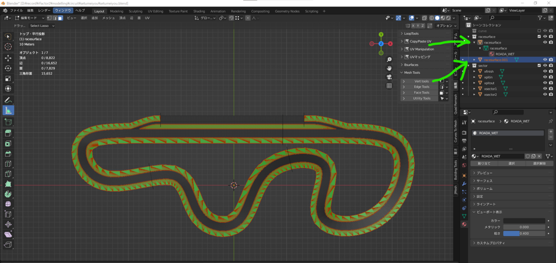Select the Annotate pencil tool
Screen dimensions: 556x263
8,100
